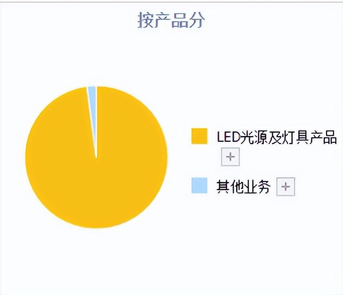Click the 按产品分 chart title

[x=171, y=20]
